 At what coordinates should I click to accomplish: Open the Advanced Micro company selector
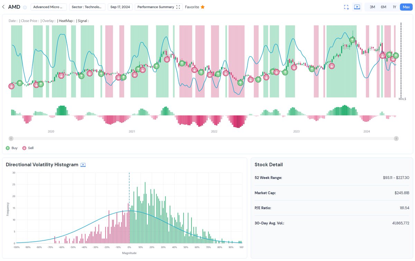pyautogui.click(x=48, y=7)
